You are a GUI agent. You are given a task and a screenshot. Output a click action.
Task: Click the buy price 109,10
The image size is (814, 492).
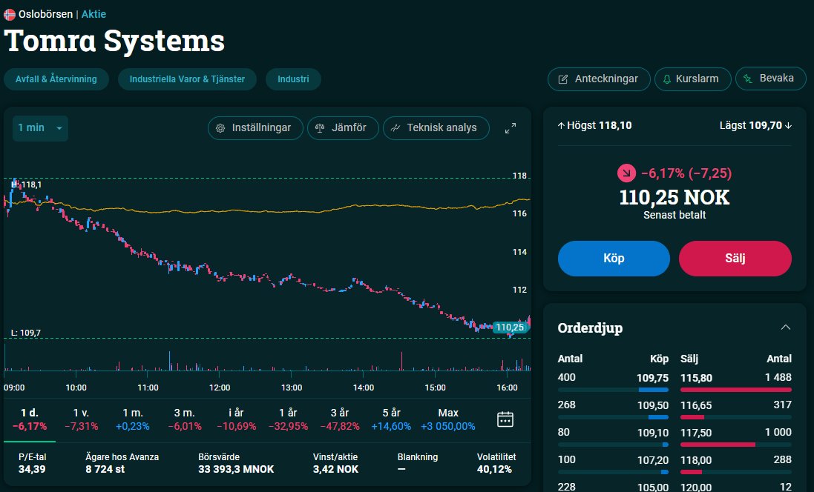tap(652, 433)
